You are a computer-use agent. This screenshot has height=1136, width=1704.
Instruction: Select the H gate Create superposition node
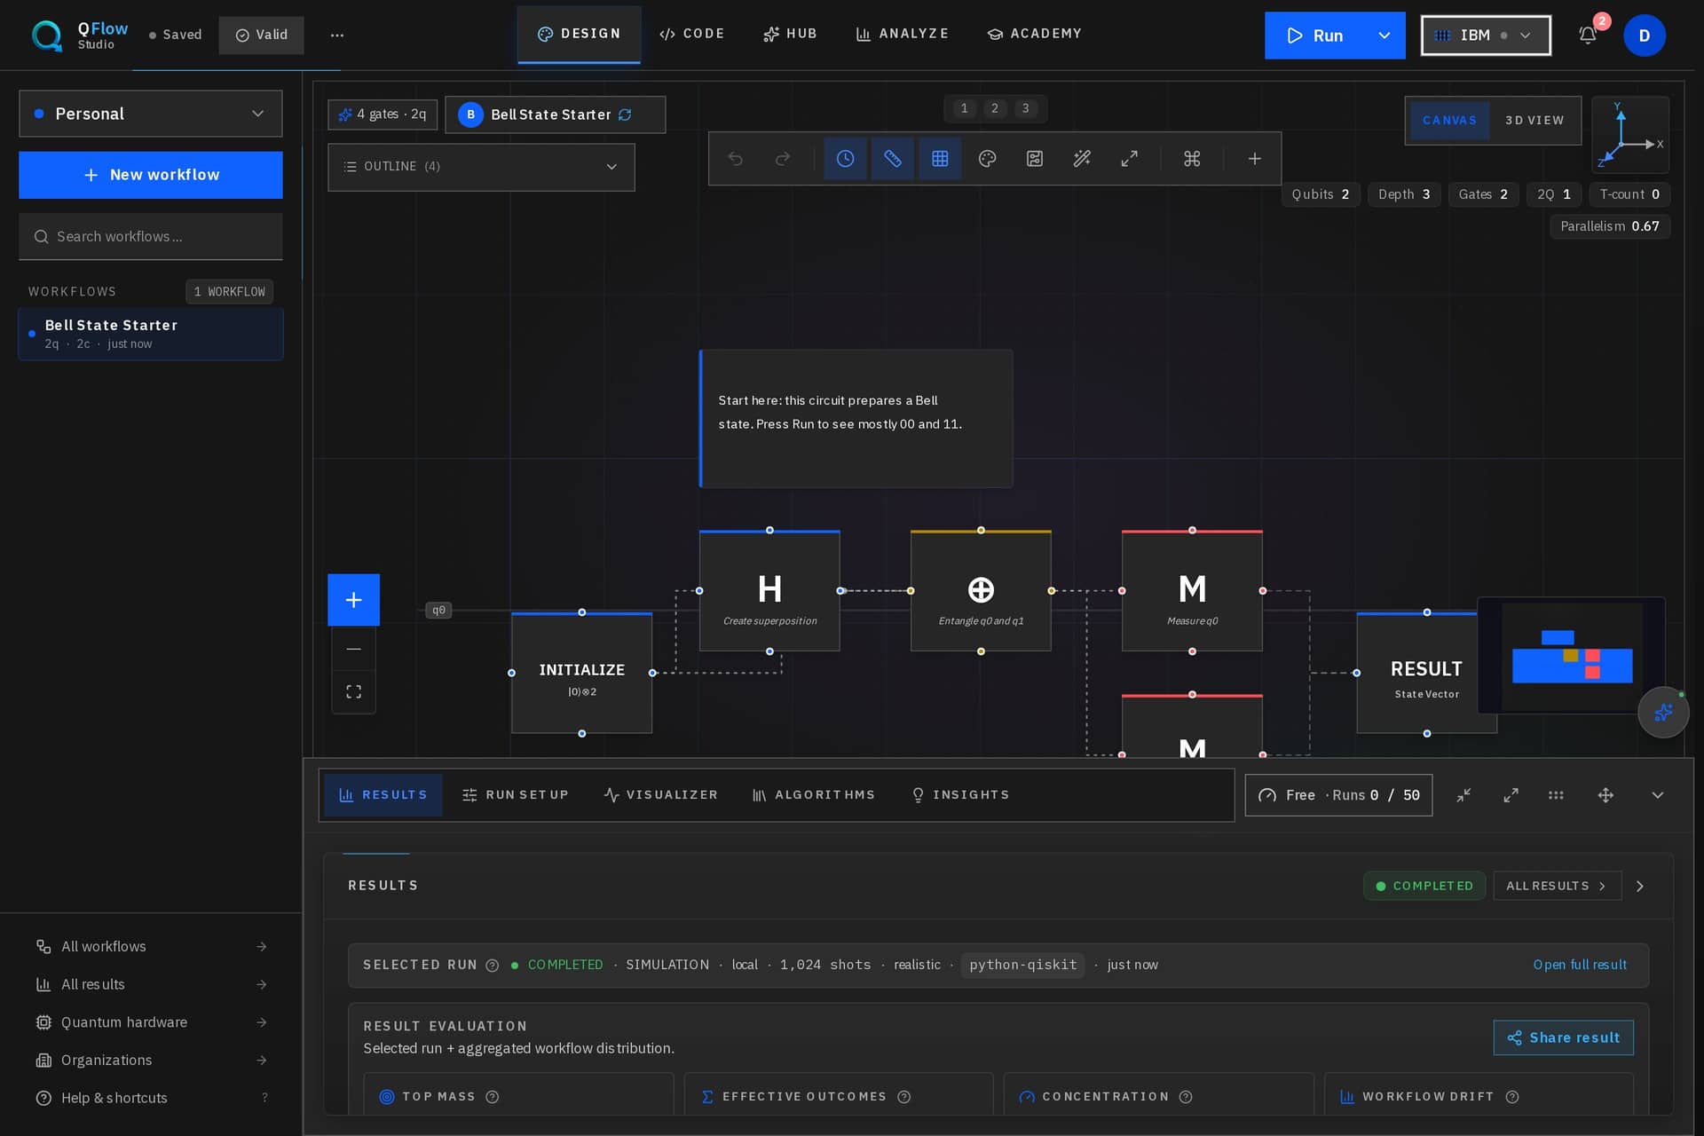point(769,591)
